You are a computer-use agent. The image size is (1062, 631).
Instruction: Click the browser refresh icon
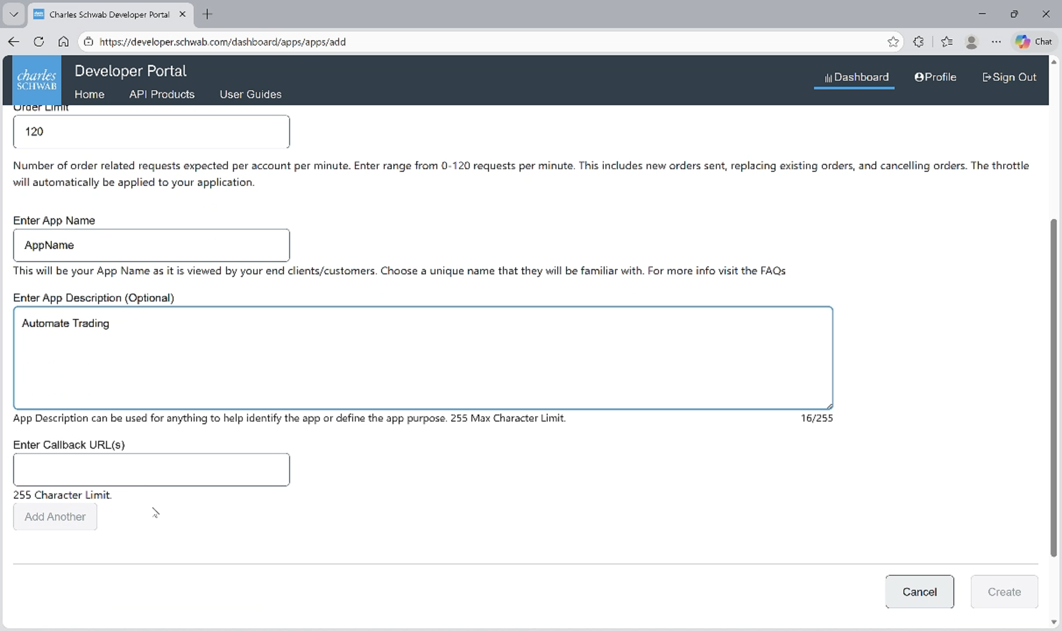tap(39, 41)
